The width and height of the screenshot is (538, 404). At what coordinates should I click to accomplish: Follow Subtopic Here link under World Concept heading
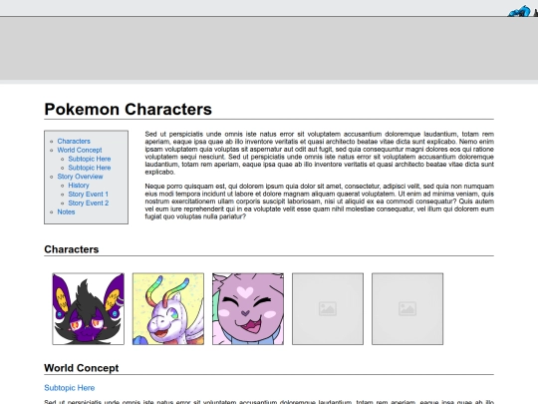click(x=70, y=388)
